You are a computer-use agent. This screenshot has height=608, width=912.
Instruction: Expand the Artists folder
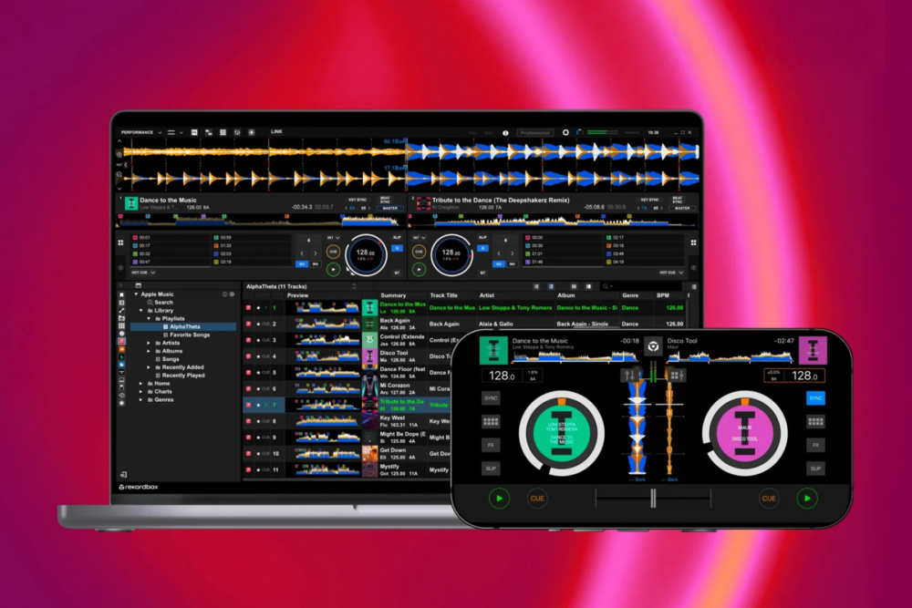149,343
